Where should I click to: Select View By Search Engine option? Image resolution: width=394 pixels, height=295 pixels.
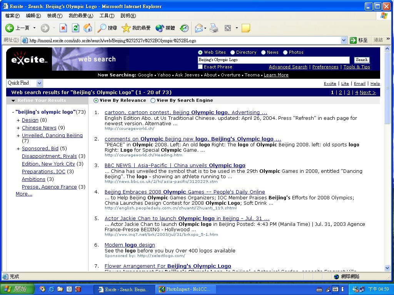153,100
